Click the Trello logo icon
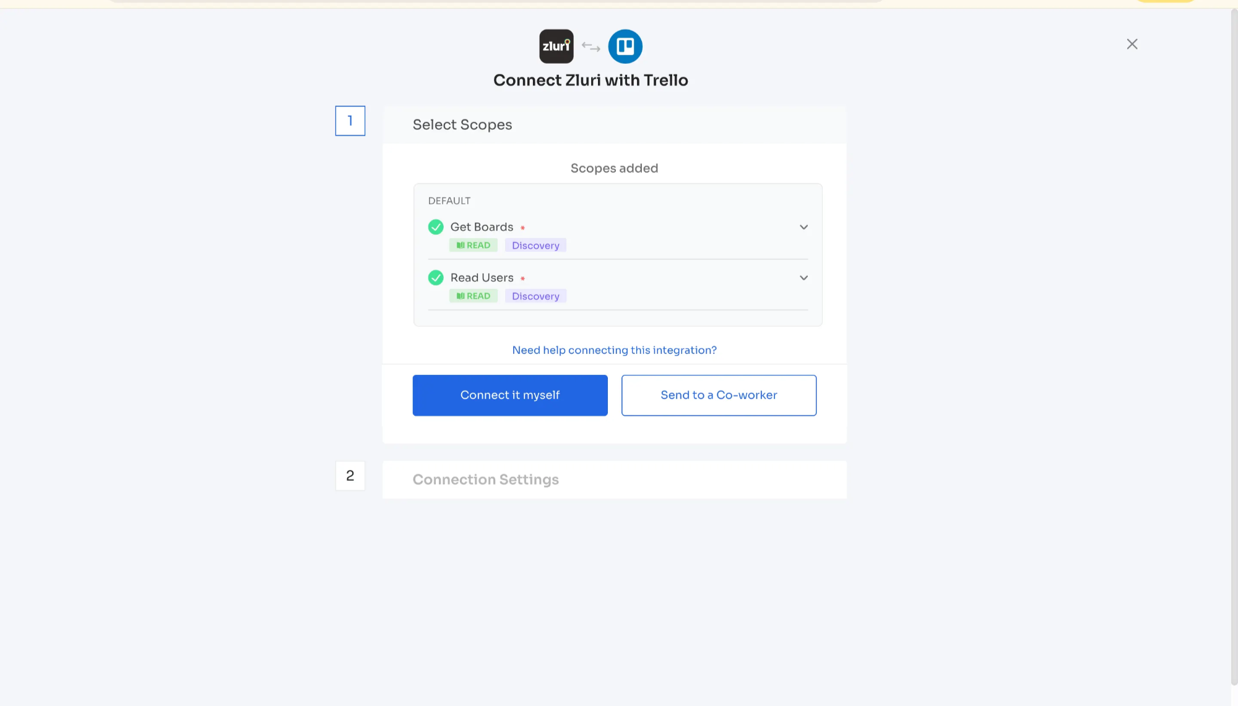 [625, 46]
